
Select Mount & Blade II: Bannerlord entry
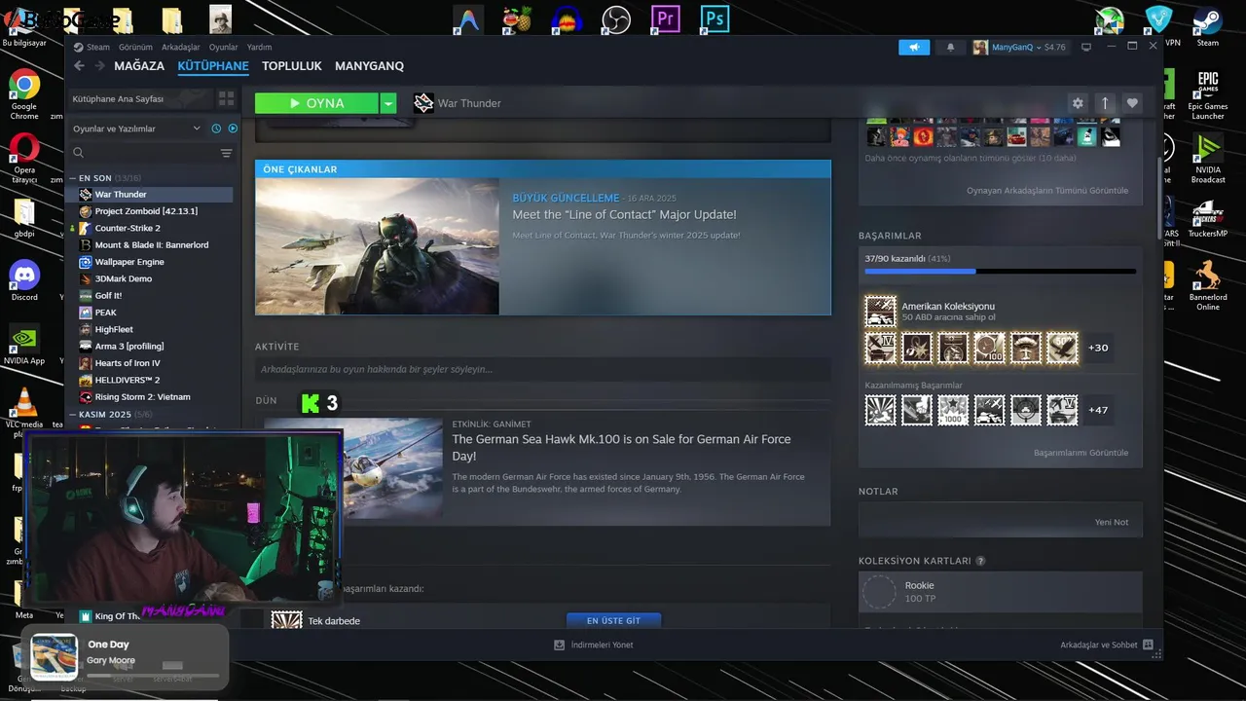(x=154, y=245)
